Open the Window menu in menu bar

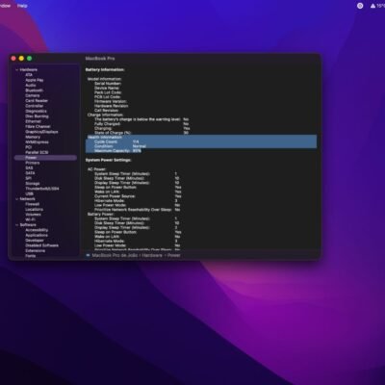tap(5, 6)
